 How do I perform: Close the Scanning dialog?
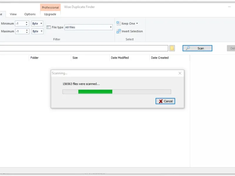coord(180,73)
